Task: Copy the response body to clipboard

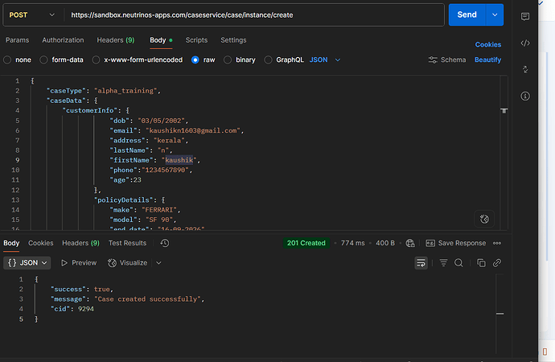Action: (481, 263)
